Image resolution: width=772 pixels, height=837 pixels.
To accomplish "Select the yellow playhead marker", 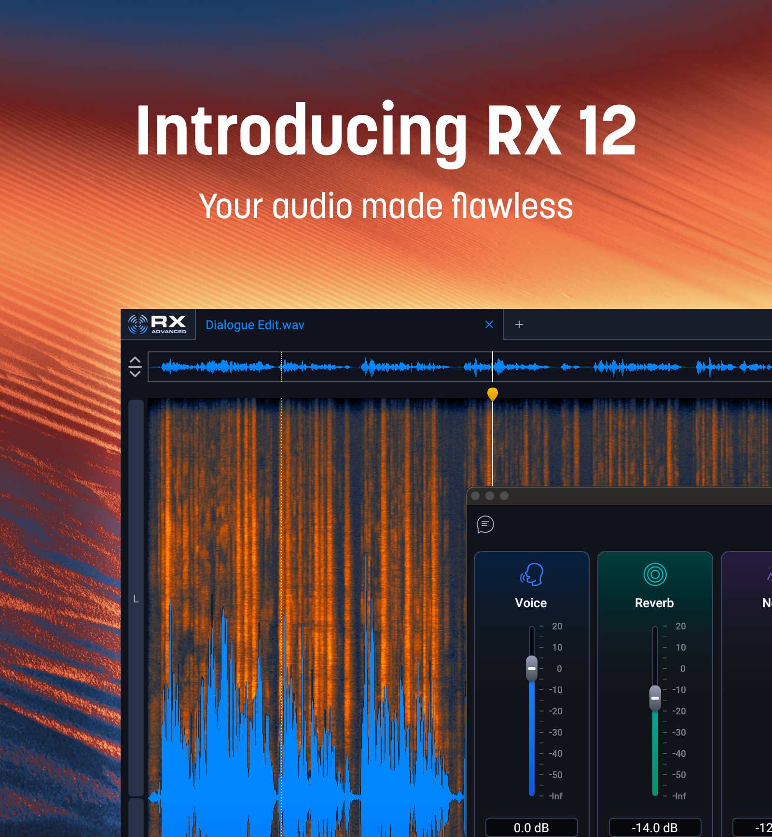I will point(493,394).
